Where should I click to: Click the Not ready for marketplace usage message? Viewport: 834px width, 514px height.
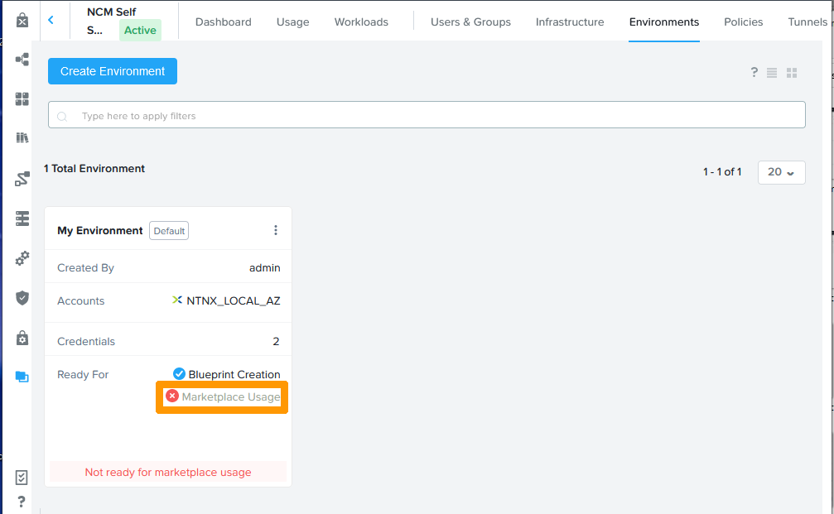click(x=167, y=472)
